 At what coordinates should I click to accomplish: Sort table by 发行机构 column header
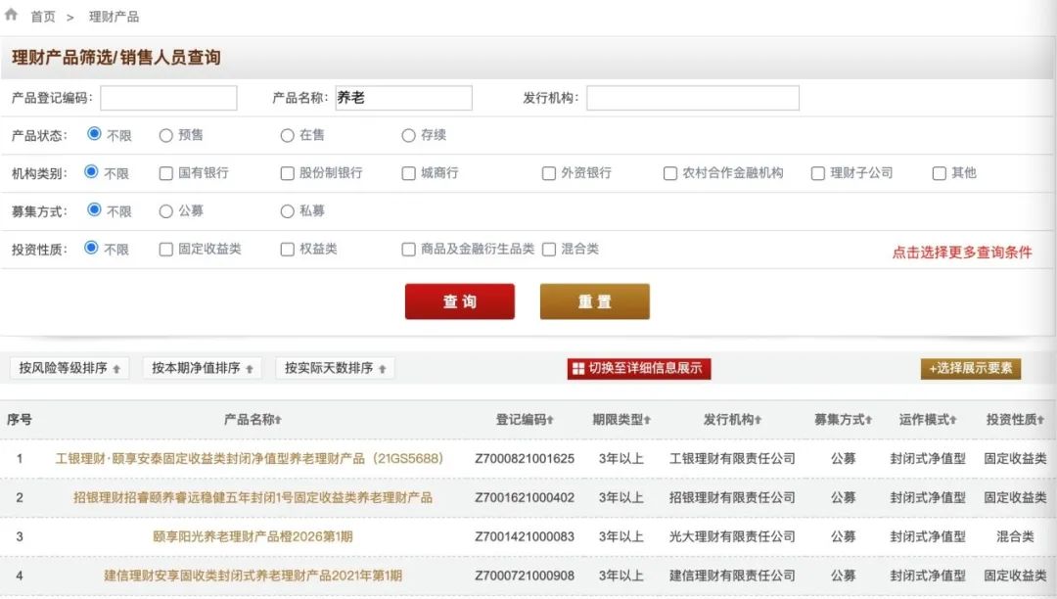(x=732, y=419)
